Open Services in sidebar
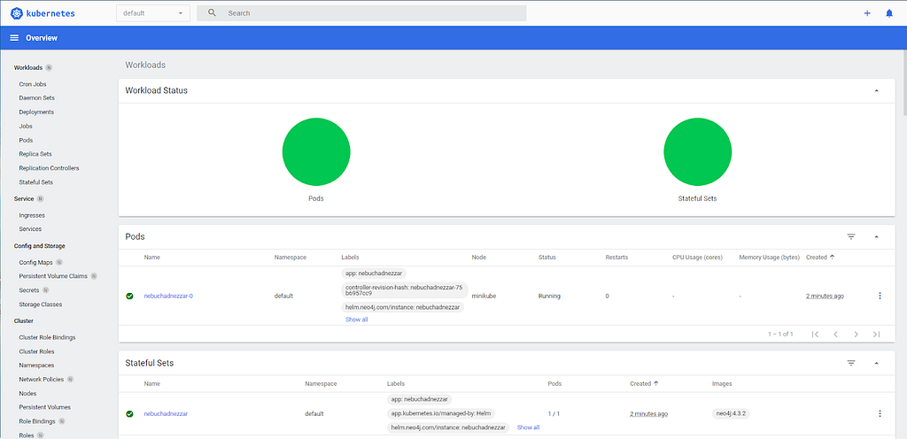 (30, 228)
